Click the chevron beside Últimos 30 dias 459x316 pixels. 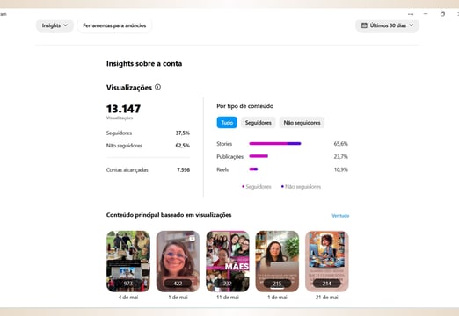click(412, 25)
